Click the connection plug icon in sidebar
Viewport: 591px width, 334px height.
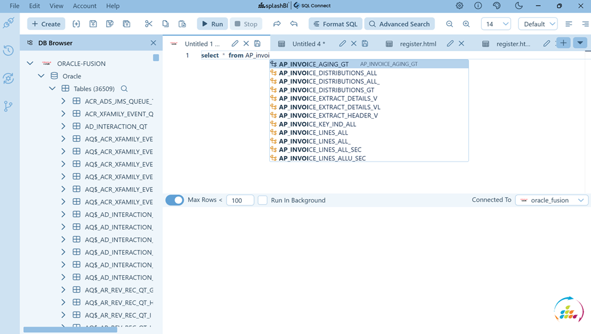9,23
